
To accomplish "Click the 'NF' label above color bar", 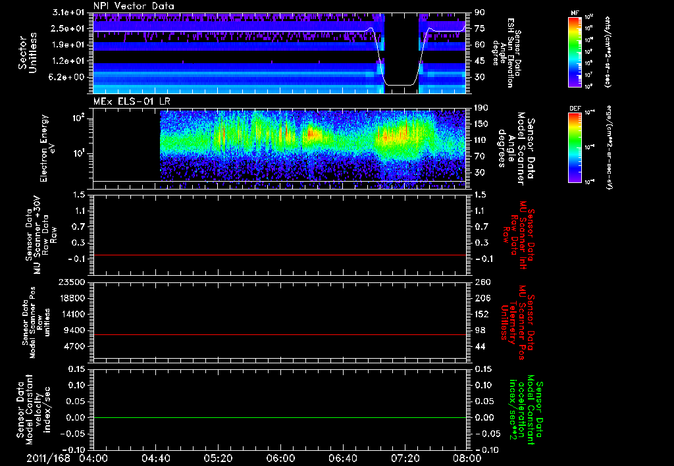I will point(575,13).
